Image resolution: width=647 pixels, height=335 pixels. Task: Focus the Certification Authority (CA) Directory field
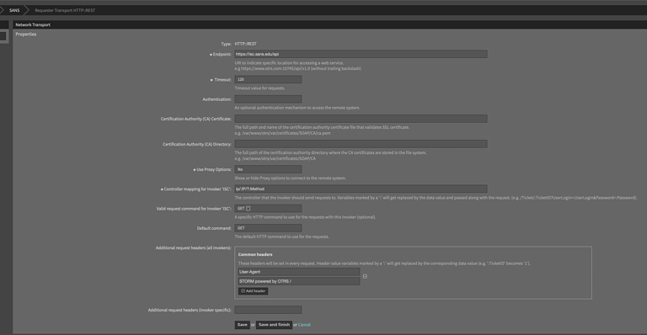point(361,144)
